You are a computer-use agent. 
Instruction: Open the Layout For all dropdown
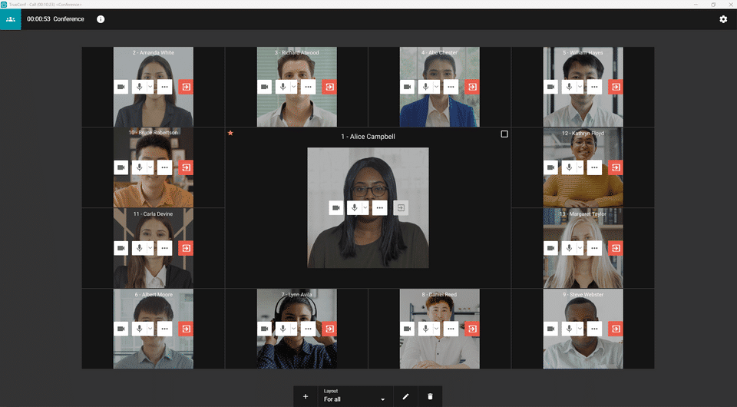(355, 395)
